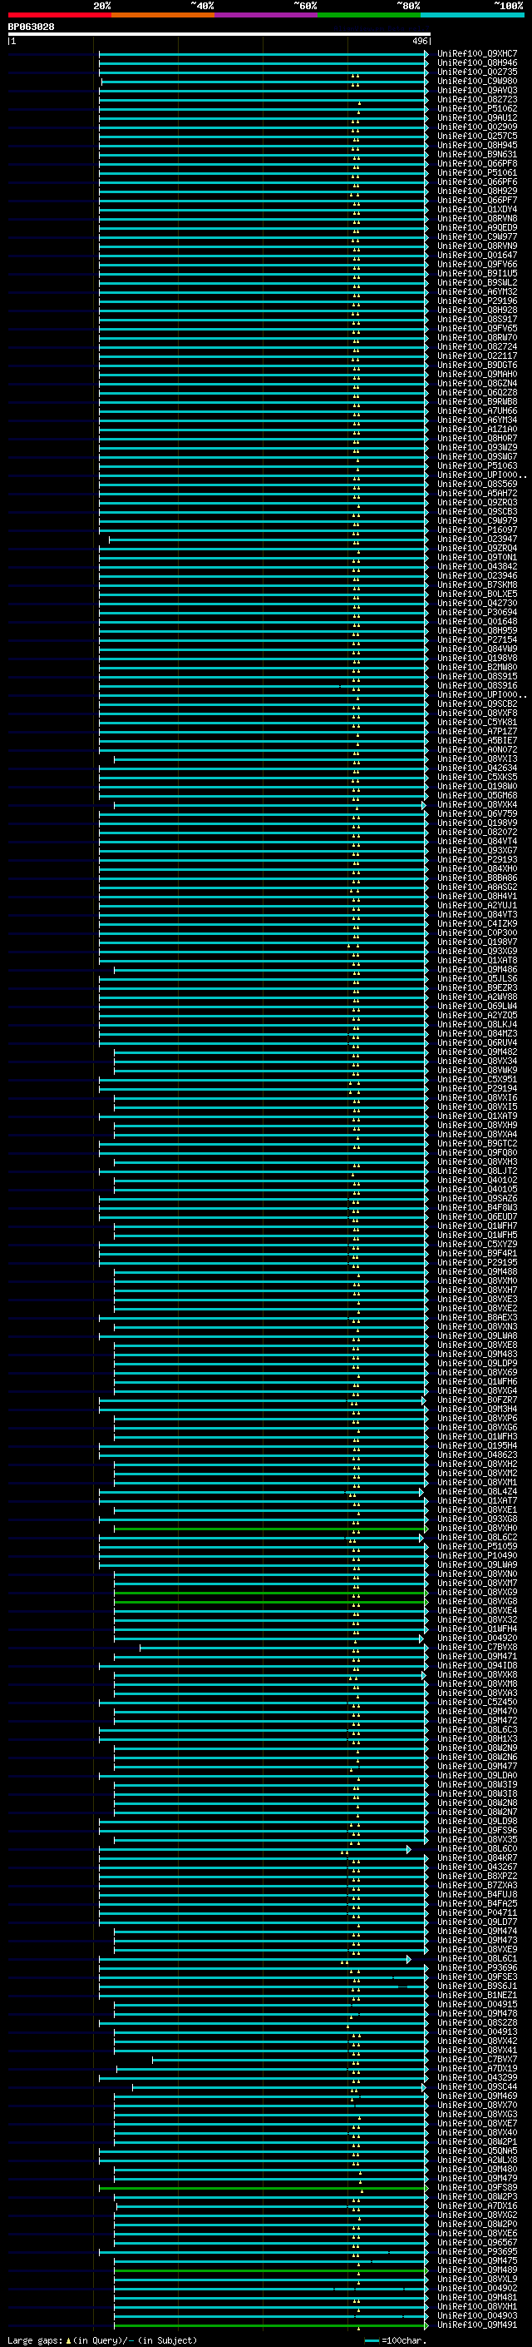Click the cyan ~100% identity legend bar
The width and height of the screenshot is (532, 2347).
click(472, 15)
